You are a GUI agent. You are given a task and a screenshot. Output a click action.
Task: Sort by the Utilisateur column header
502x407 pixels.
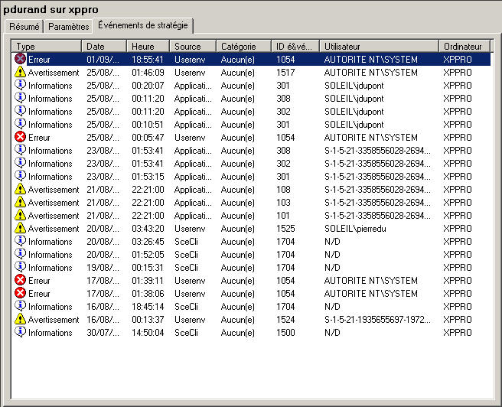tap(379, 47)
